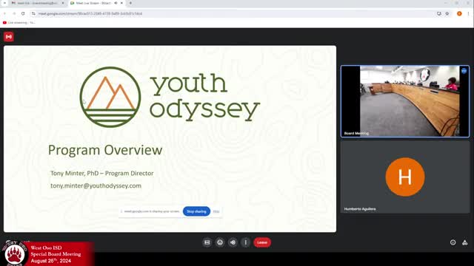Open the tab search dropdown in Chrome
Screen dimensions: 474x266
[x=4, y=3]
